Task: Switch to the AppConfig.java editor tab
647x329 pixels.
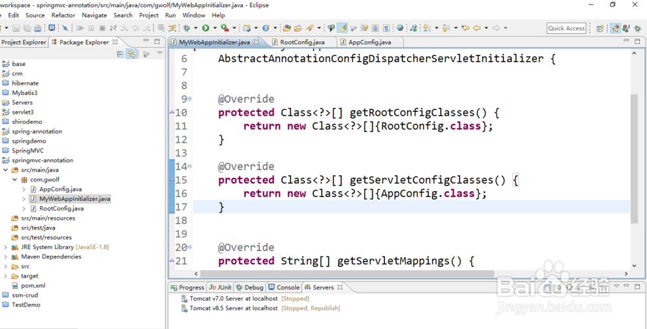Action: pyautogui.click(x=369, y=42)
